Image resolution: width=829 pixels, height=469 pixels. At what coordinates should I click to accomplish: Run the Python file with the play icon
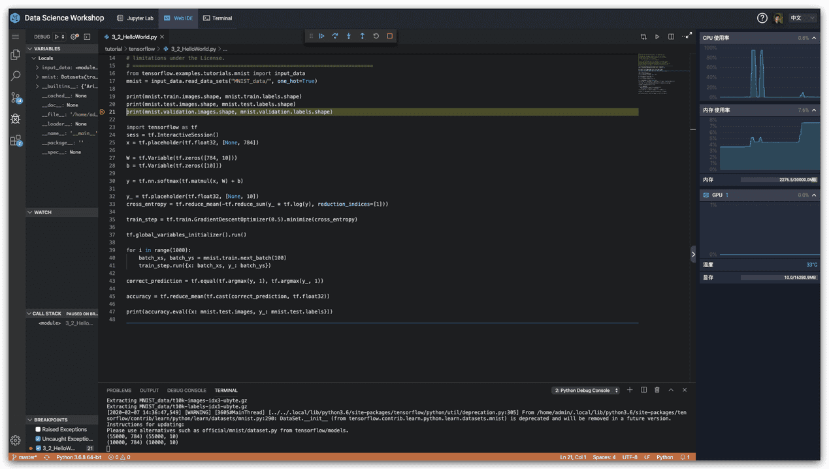(657, 37)
